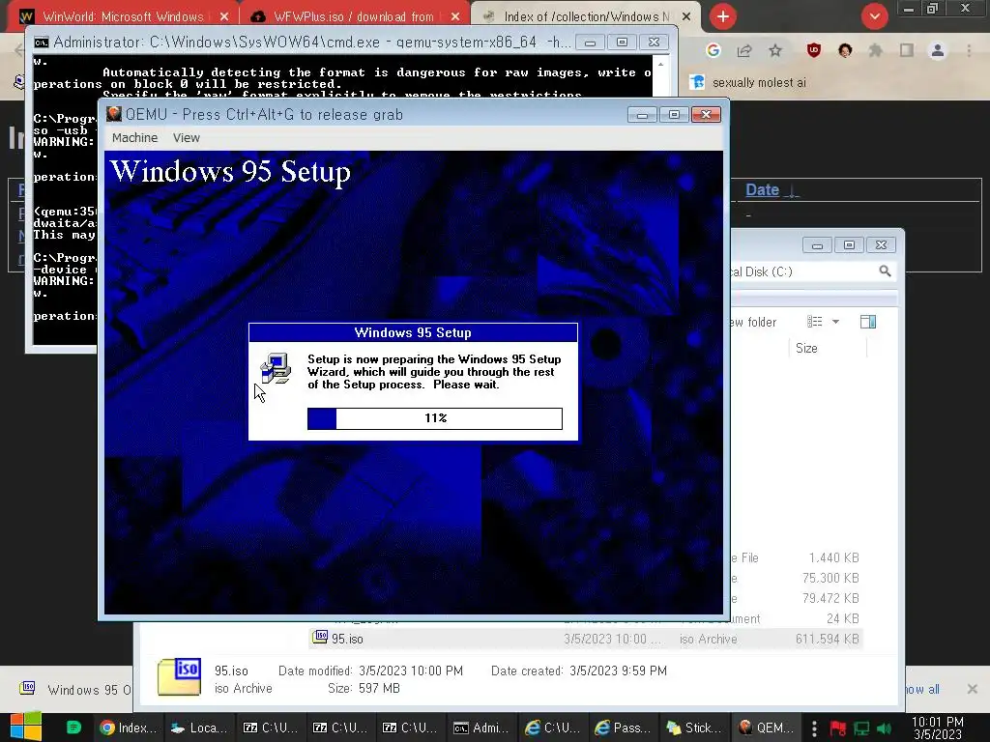
Task: Open the Sticky Notes taskbar item
Action: (693, 728)
